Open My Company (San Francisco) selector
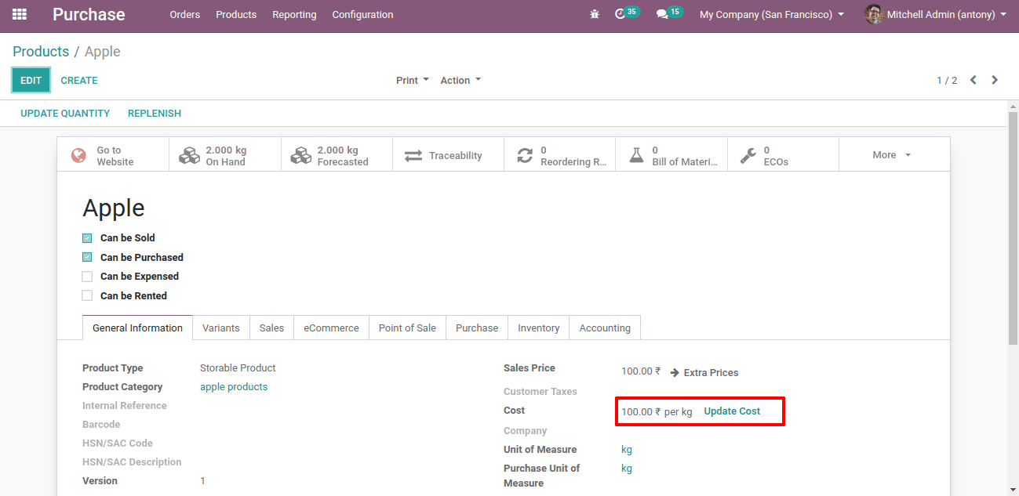1019x496 pixels. tap(772, 14)
